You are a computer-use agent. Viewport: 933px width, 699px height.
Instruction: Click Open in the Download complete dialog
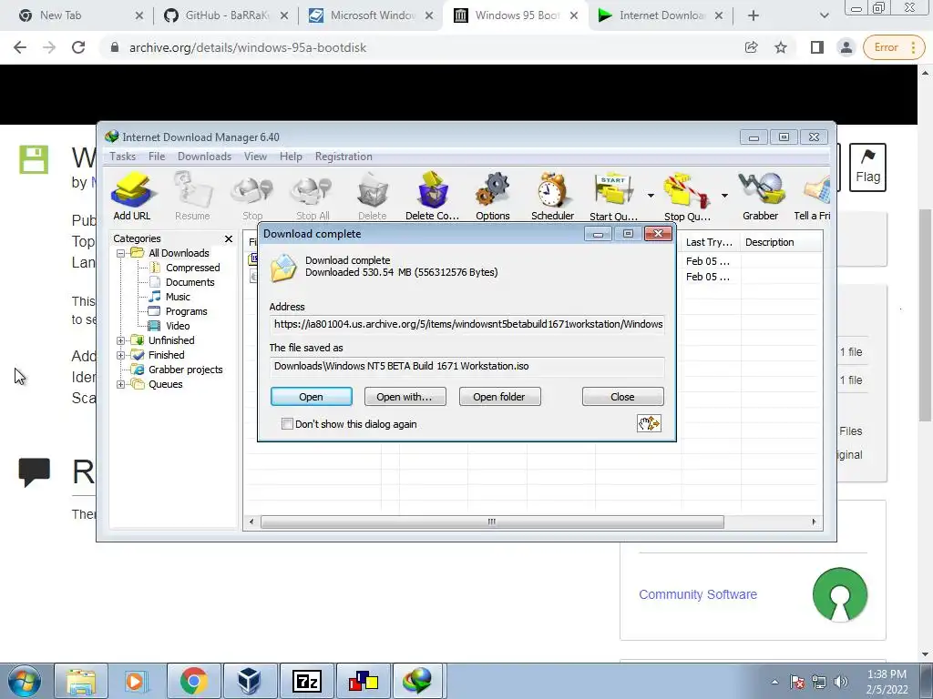[312, 397]
